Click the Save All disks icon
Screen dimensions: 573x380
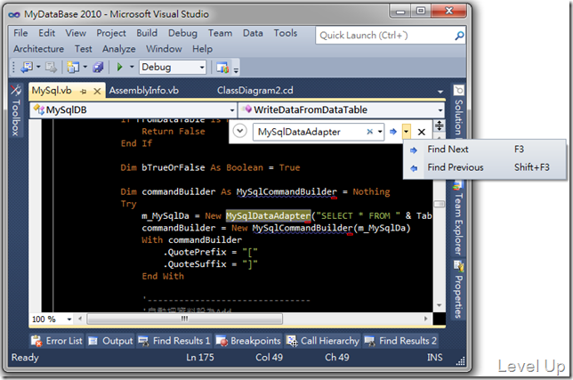pyautogui.click(x=98, y=68)
